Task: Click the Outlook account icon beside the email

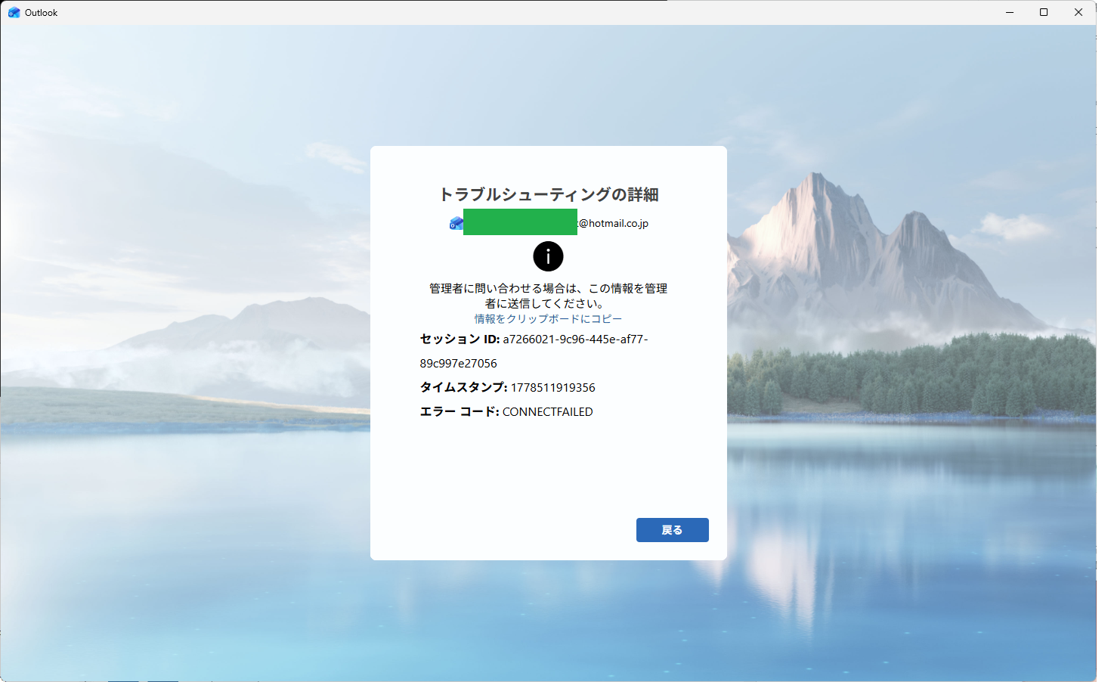Action: [x=456, y=223]
